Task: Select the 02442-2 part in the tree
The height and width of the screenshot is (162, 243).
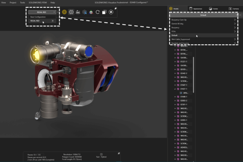Action: click(x=184, y=73)
